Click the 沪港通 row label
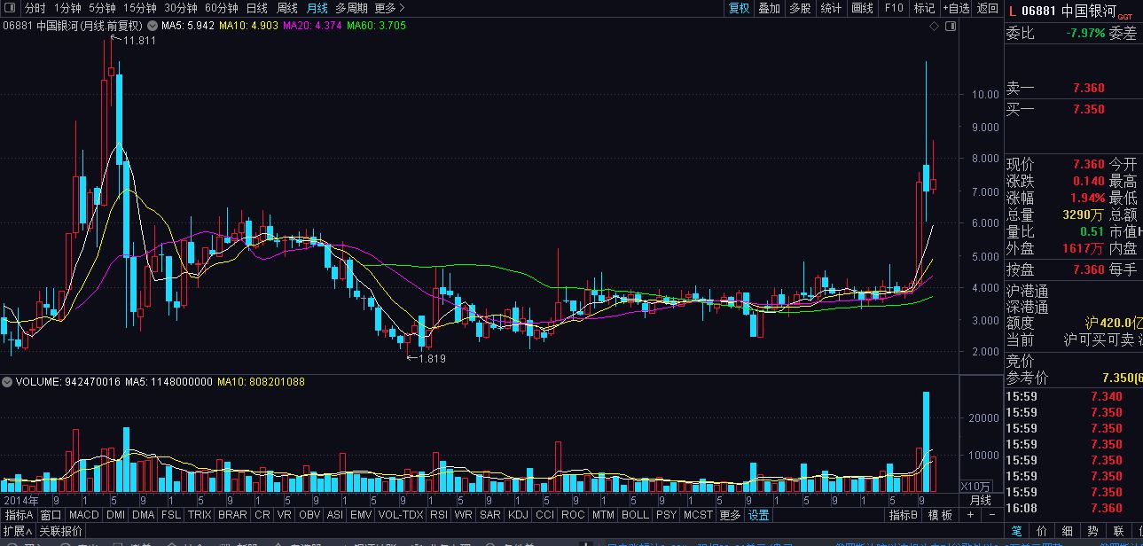 [x=1027, y=291]
